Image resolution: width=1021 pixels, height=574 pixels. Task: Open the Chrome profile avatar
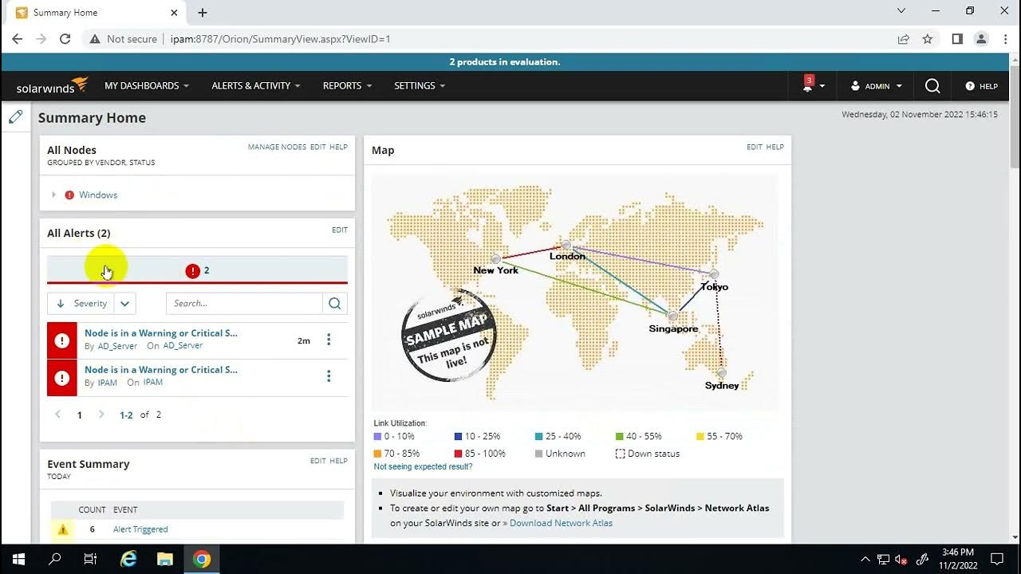coord(981,38)
